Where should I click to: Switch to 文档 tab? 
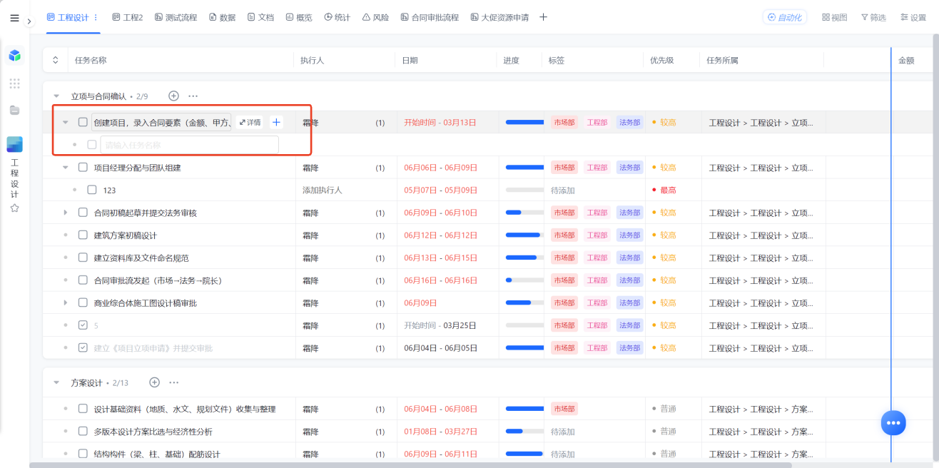tap(260, 17)
